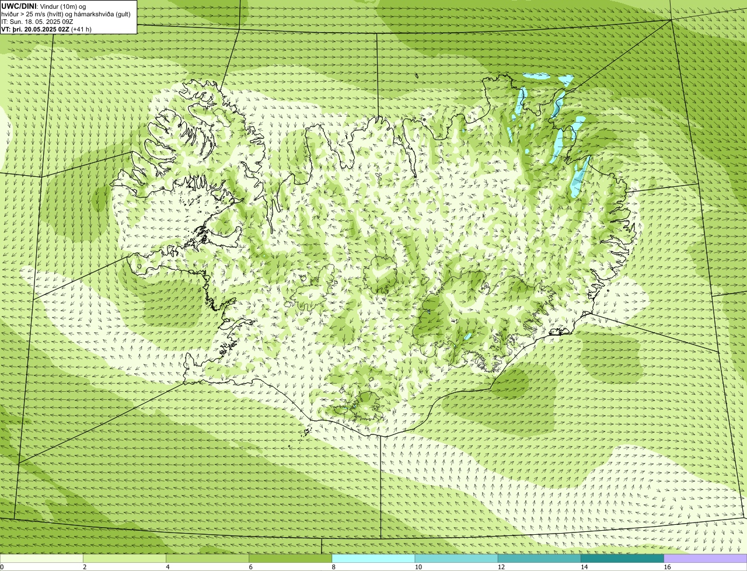Screen dimensions: 747x571
Task: Click the lilac legend swatch above 16
Action: (x=706, y=559)
